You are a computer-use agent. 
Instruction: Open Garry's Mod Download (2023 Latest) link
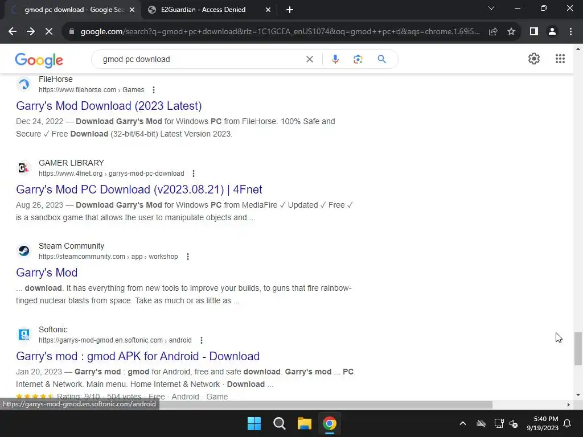tap(109, 106)
